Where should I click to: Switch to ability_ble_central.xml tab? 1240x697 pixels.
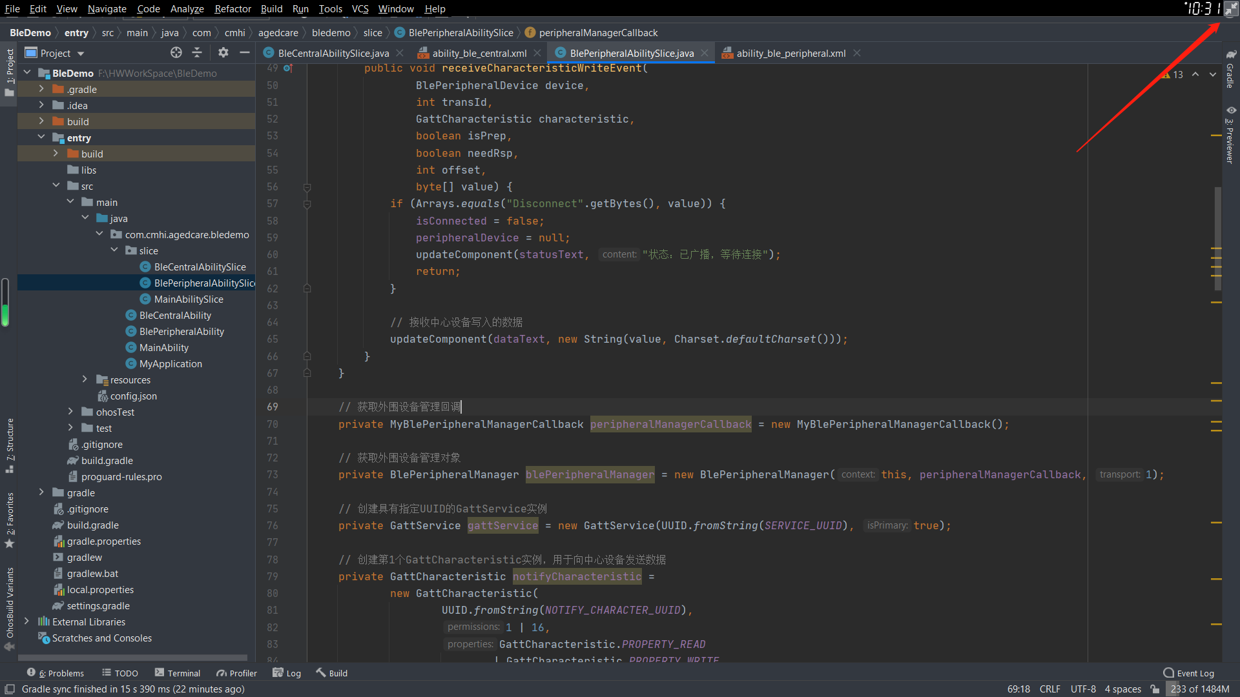pyautogui.click(x=479, y=54)
